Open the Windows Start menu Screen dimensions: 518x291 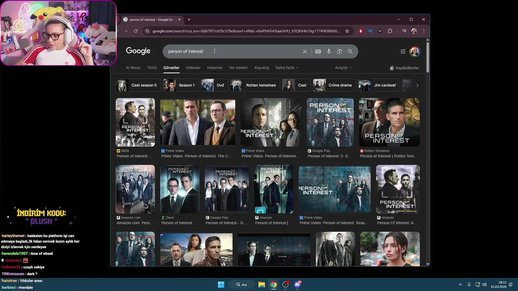(x=221, y=285)
